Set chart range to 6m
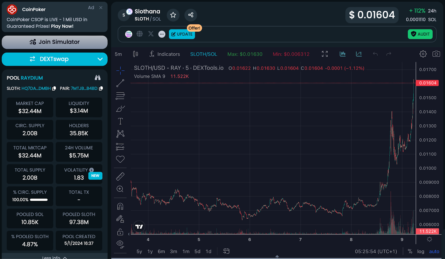This screenshot has height=259, width=445. point(161,251)
